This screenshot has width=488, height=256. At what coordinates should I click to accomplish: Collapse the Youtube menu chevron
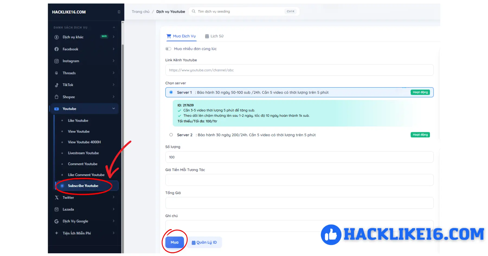point(114,109)
